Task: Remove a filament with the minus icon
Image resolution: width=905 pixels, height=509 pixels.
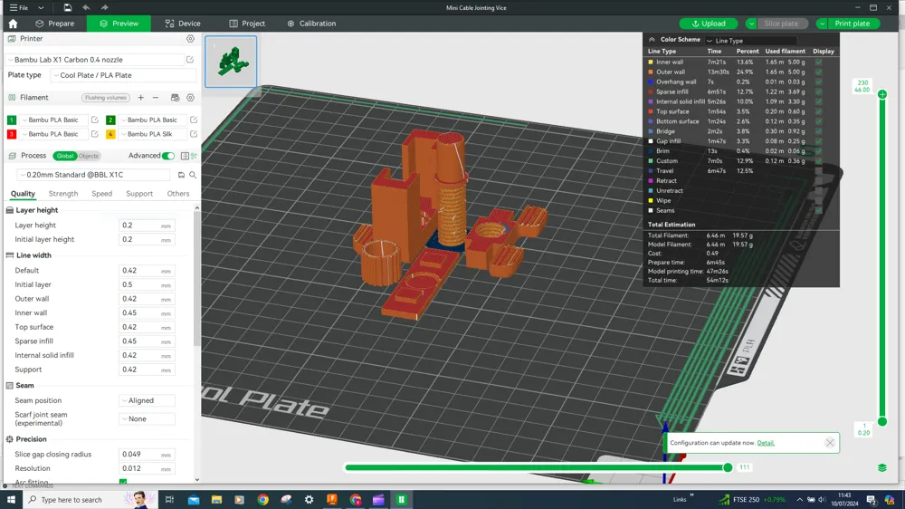Action: click(156, 98)
